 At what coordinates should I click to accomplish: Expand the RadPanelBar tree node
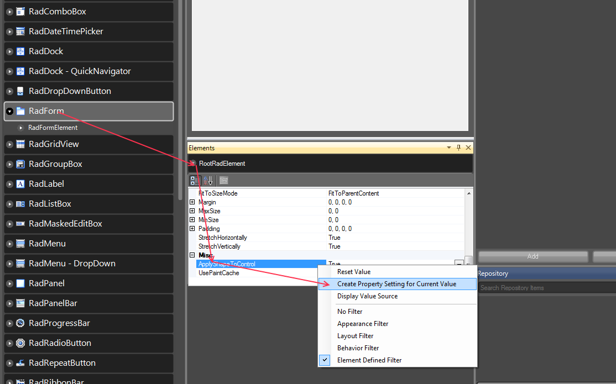tap(10, 303)
